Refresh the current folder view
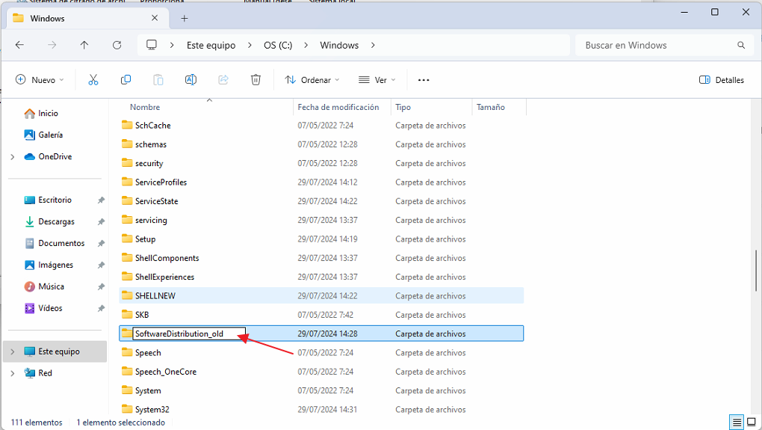Screen dimensions: 762x430 (117, 45)
